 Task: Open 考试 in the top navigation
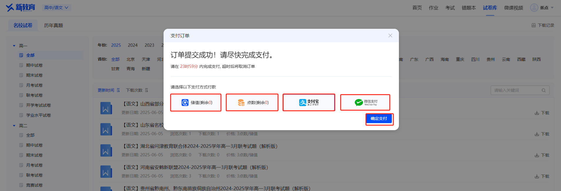coord(450,8)
